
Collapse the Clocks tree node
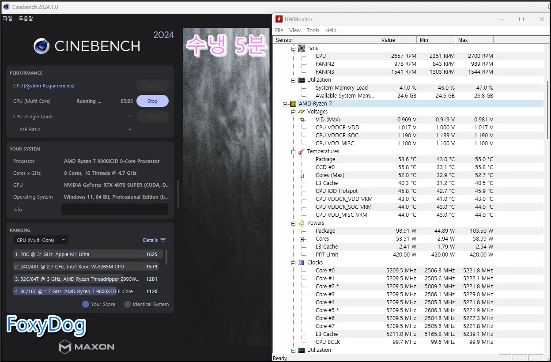(293, 263)
